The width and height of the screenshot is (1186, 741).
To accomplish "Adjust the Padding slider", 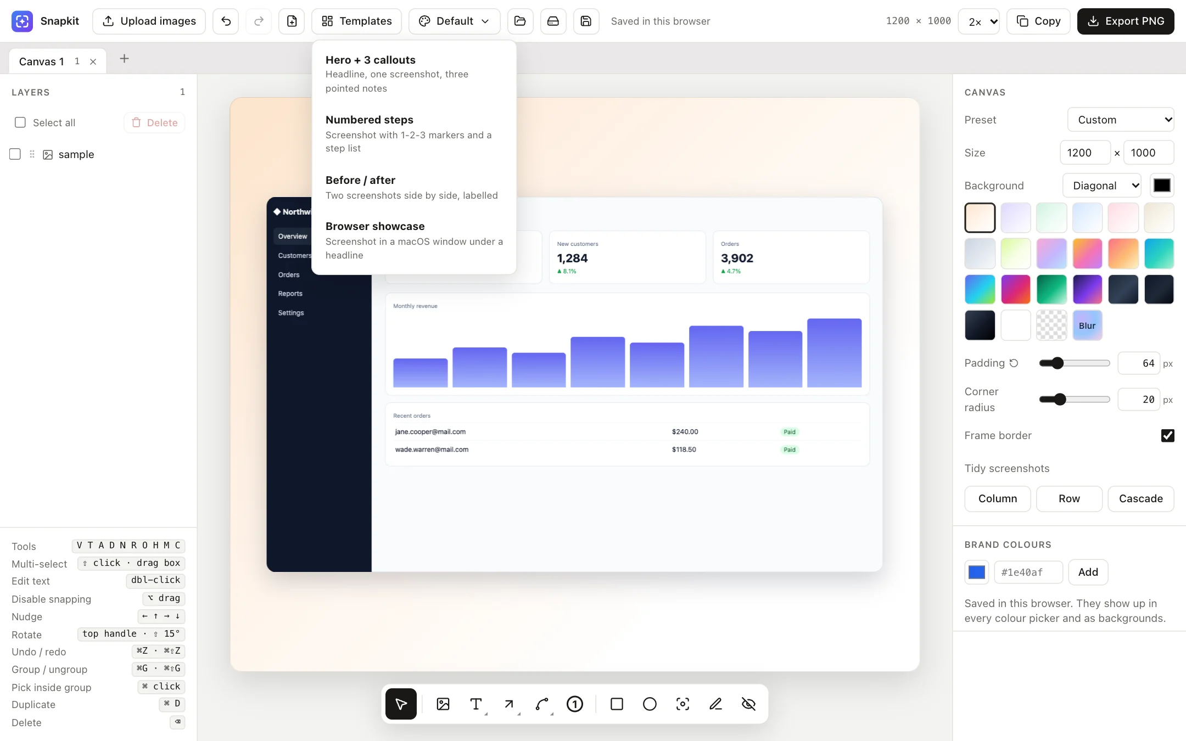I will (1075, 363).
